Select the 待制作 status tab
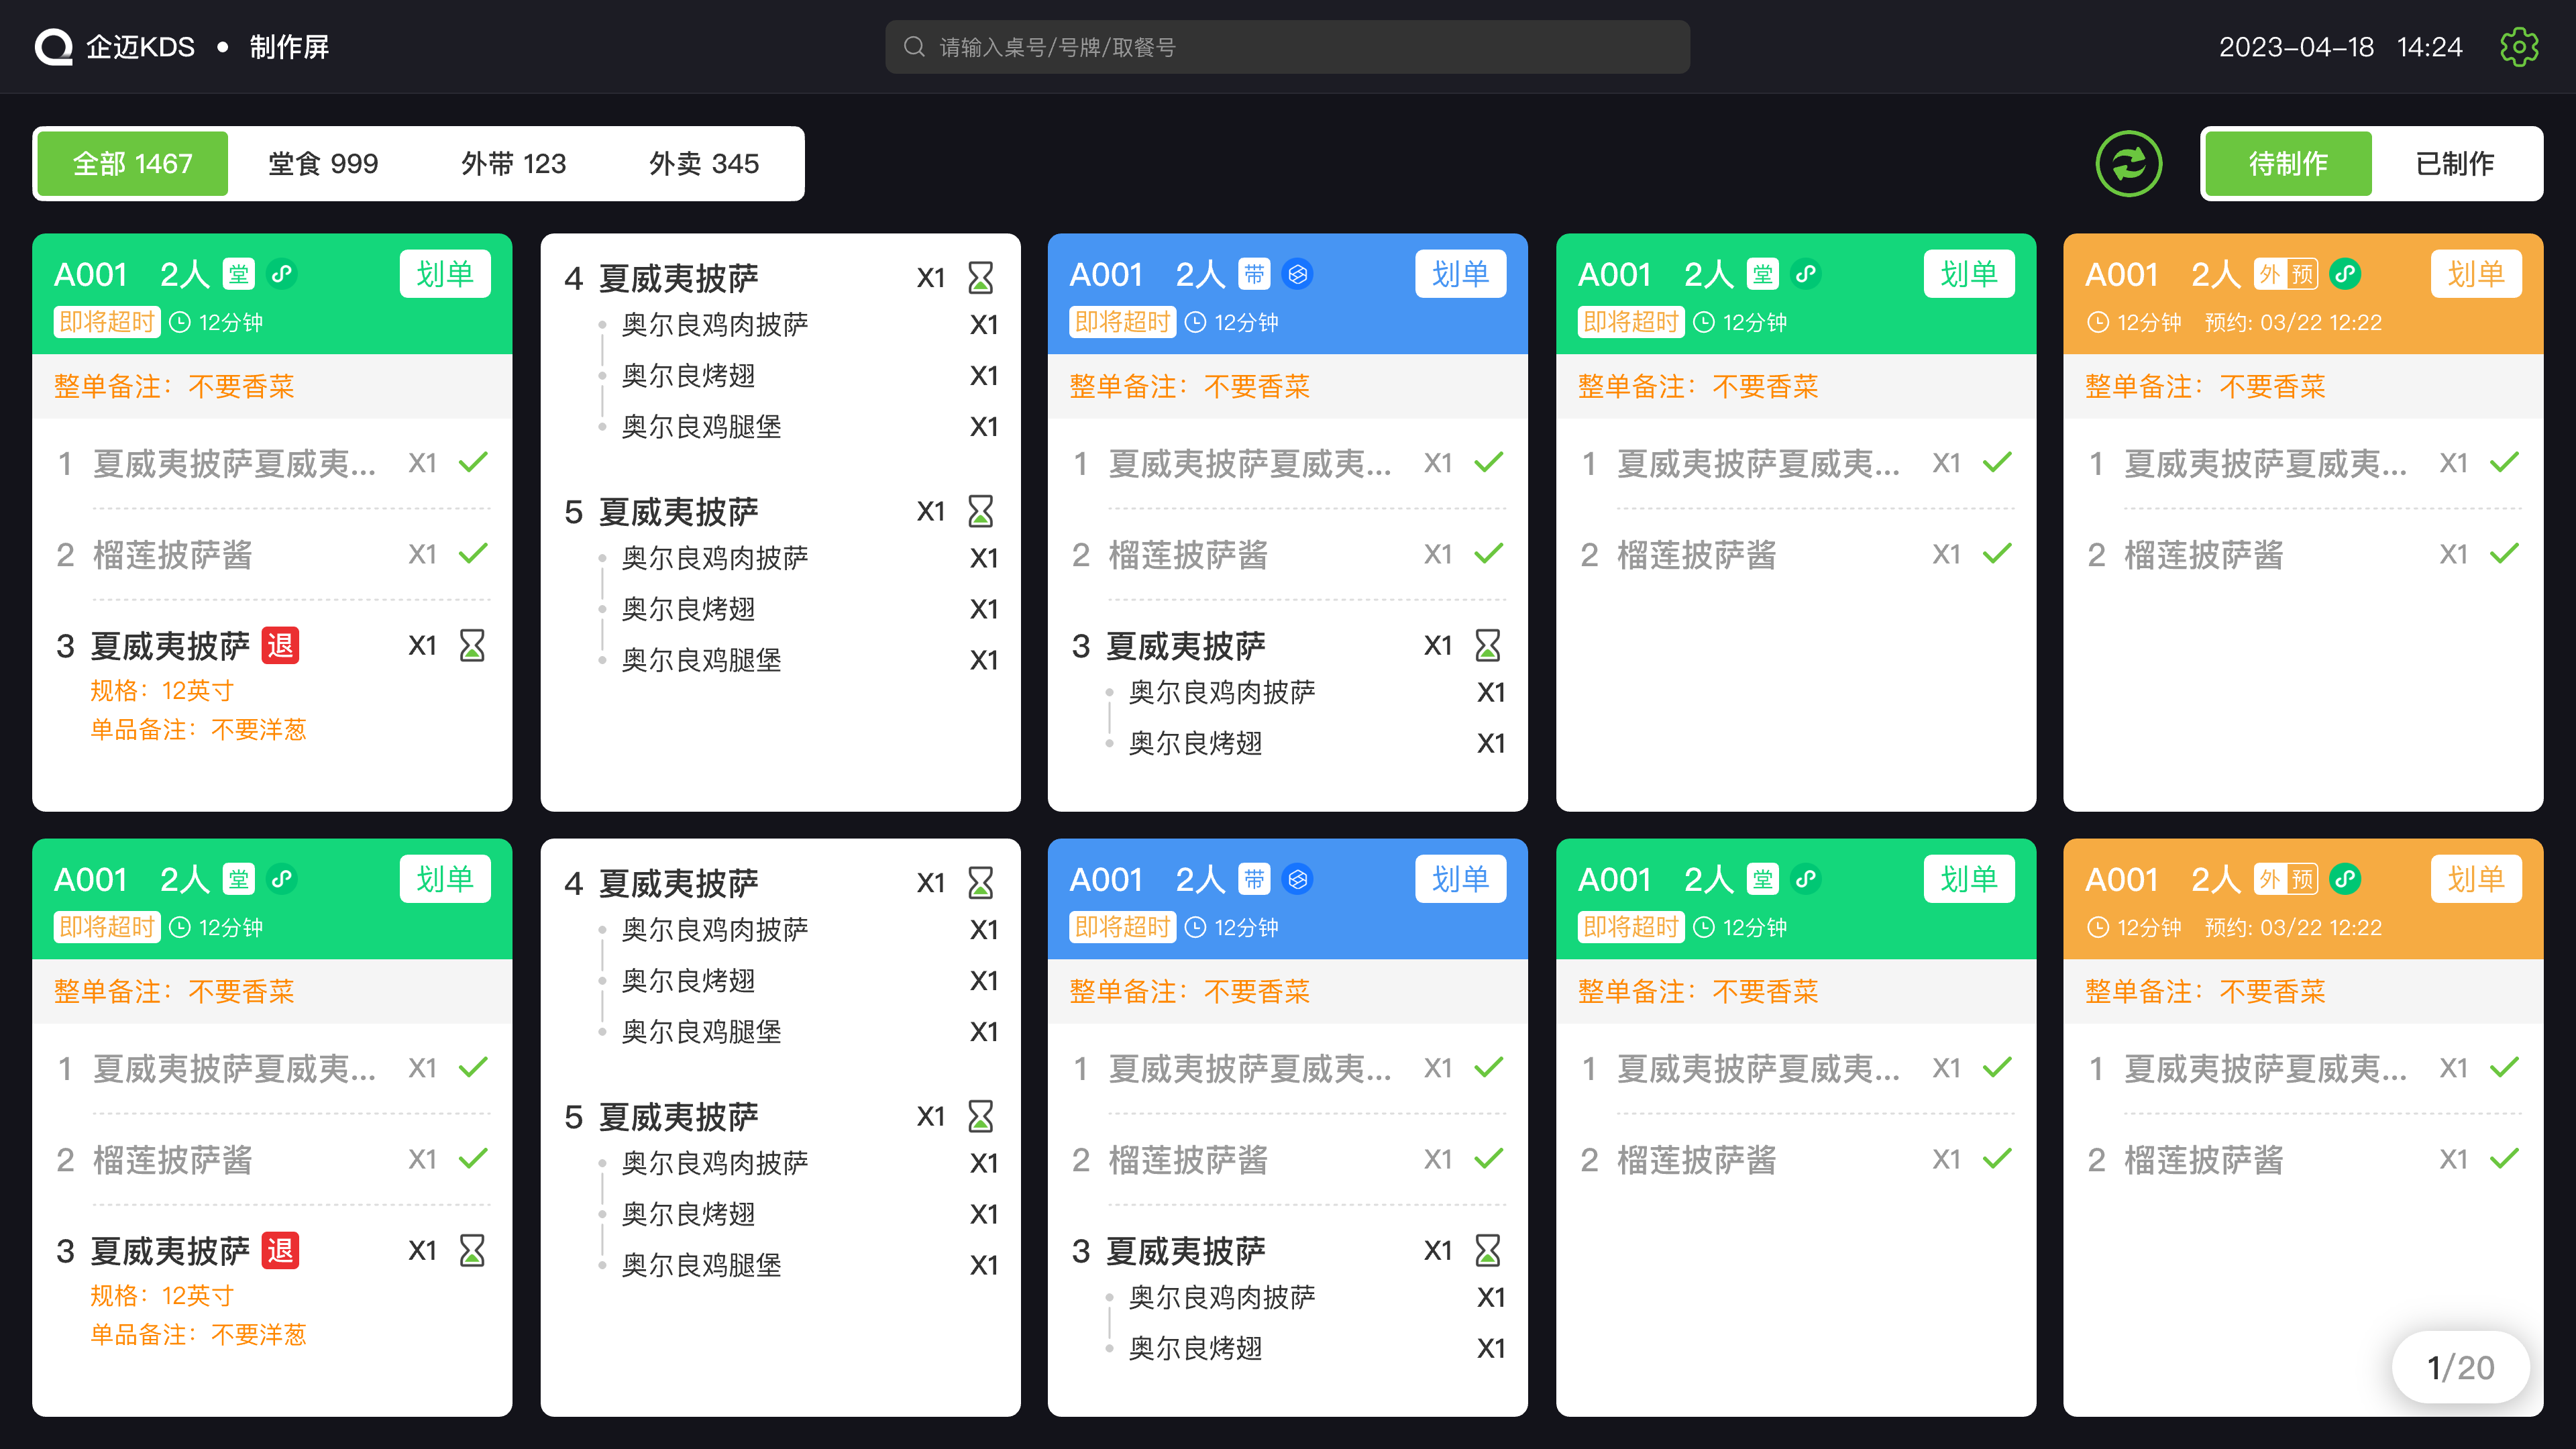 [2288, 163]
